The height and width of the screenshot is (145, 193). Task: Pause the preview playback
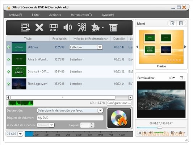[x=139, y=133]
